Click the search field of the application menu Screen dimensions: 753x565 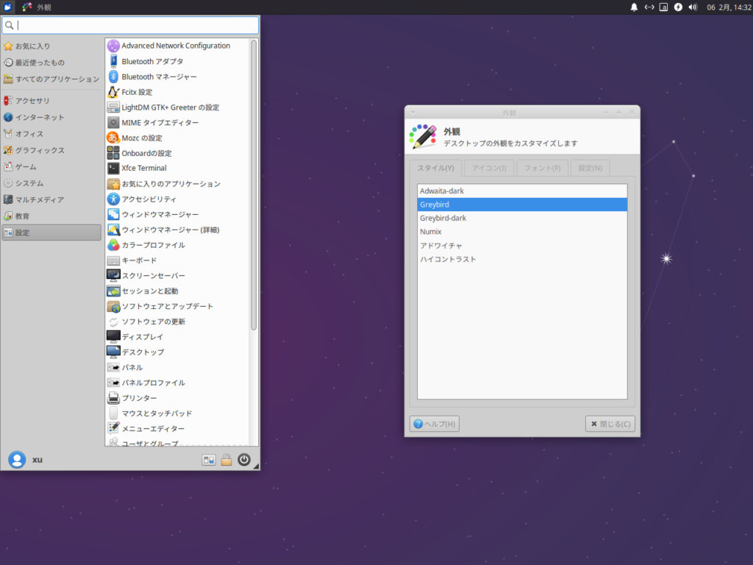pos(130,25)
